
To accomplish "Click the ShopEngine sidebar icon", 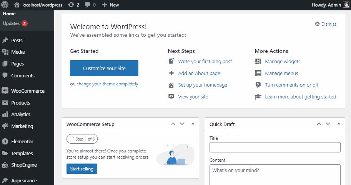I will coord(5,165).
